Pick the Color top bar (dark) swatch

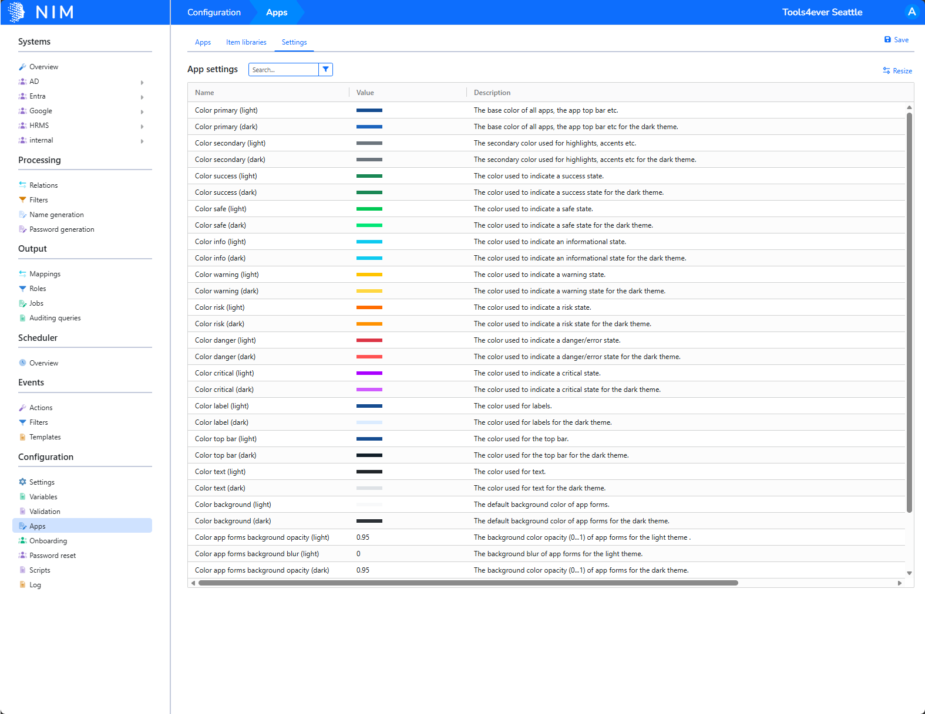[x=369, y=455]
